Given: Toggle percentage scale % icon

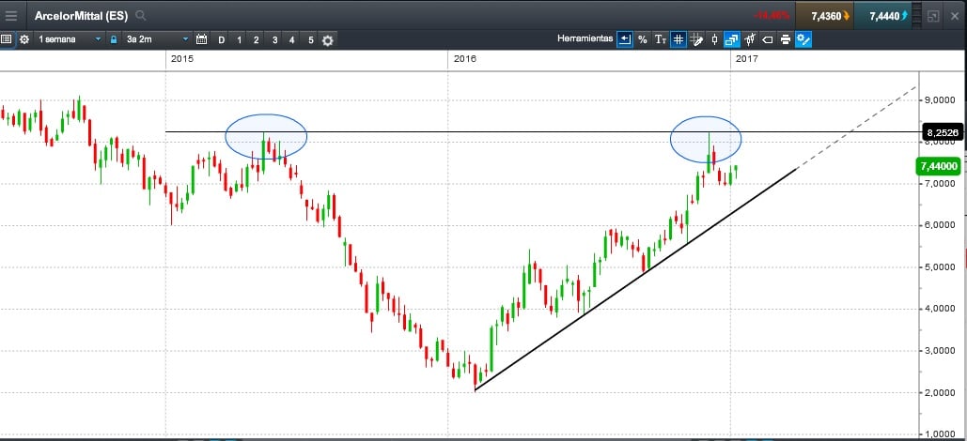Looking at the screenshot, I should click(x=643, y=39).
